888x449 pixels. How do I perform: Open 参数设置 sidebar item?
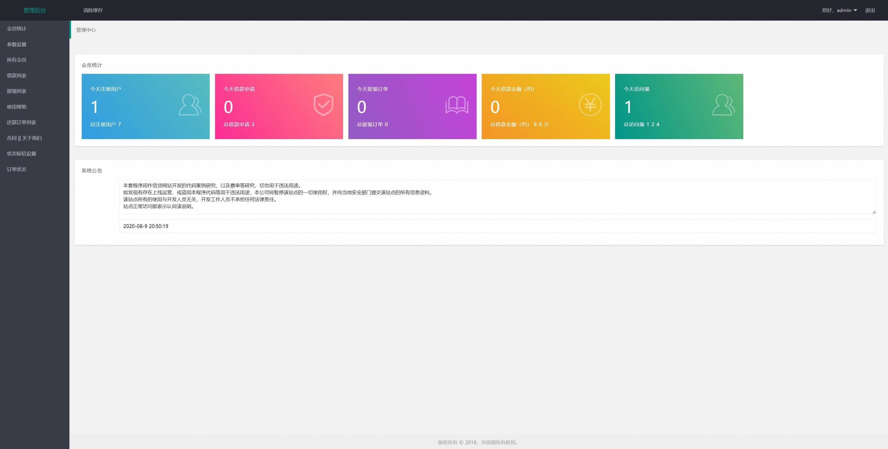coord(17,44)
